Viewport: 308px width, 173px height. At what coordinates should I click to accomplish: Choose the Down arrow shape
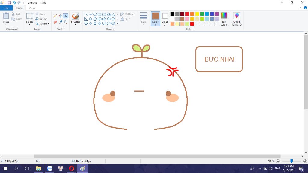(x=86, y=23)
